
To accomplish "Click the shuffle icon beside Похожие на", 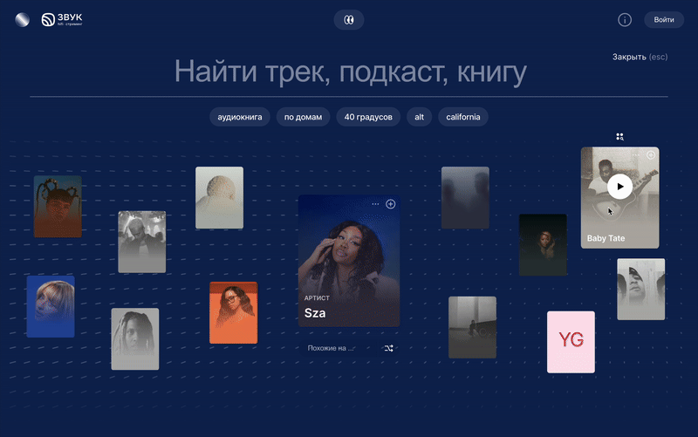I will point(388,348).
